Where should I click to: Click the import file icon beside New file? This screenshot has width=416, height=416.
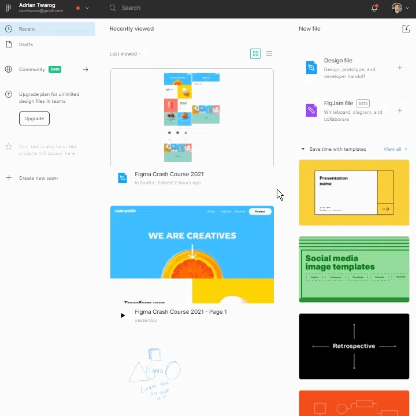pyautogui.click(x=406, y=29)
